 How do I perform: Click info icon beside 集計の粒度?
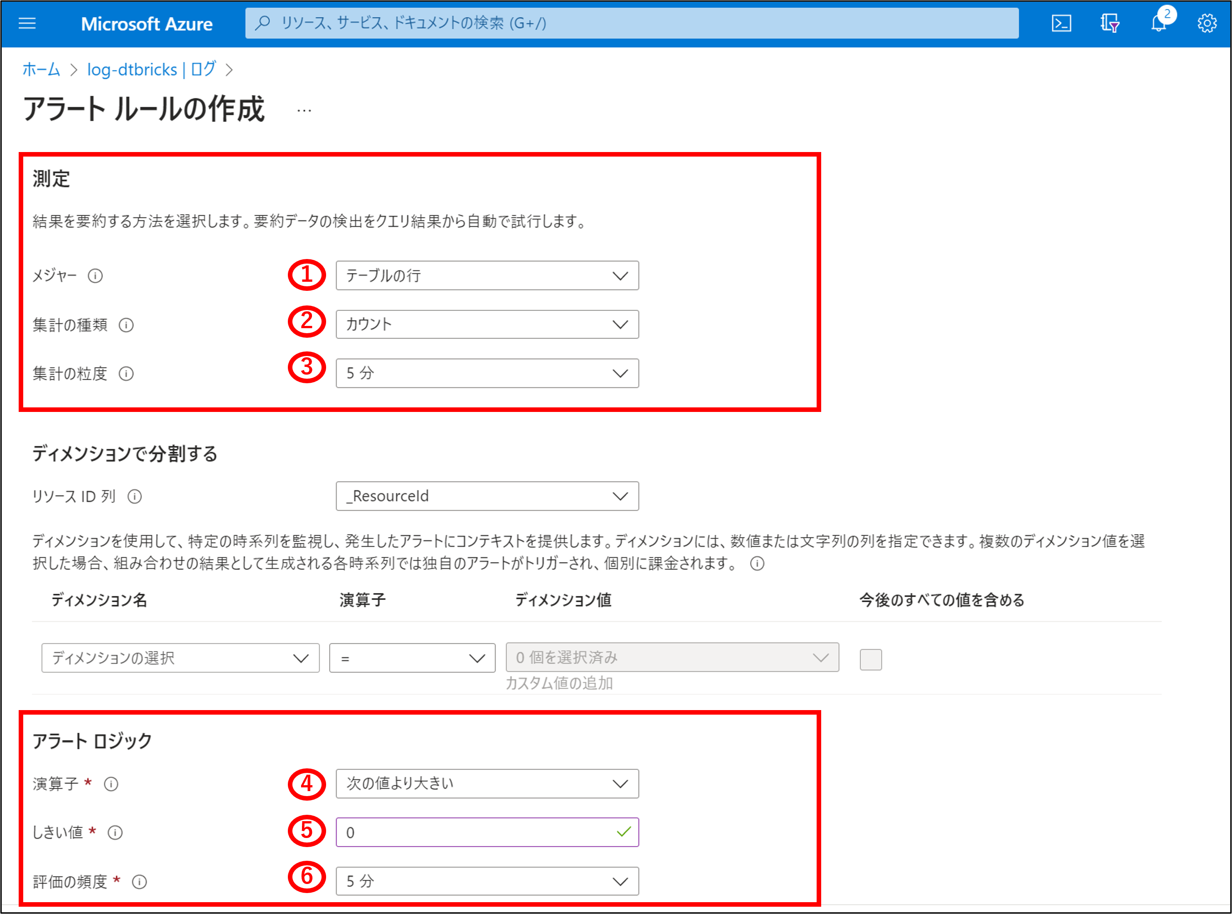(126, 374)
